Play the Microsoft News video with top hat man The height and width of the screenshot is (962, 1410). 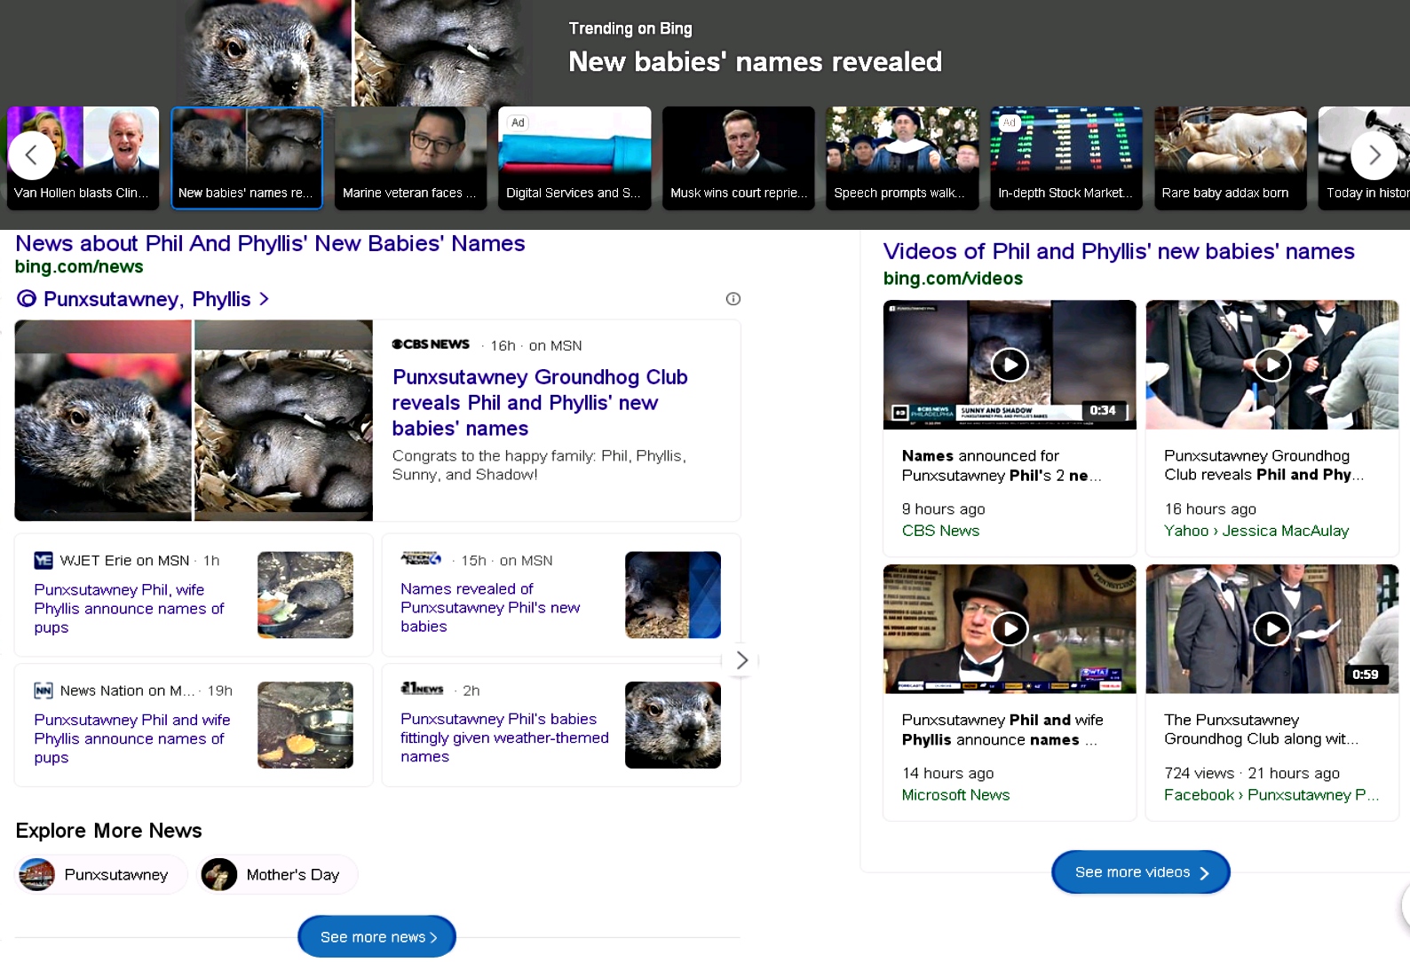1010,629
